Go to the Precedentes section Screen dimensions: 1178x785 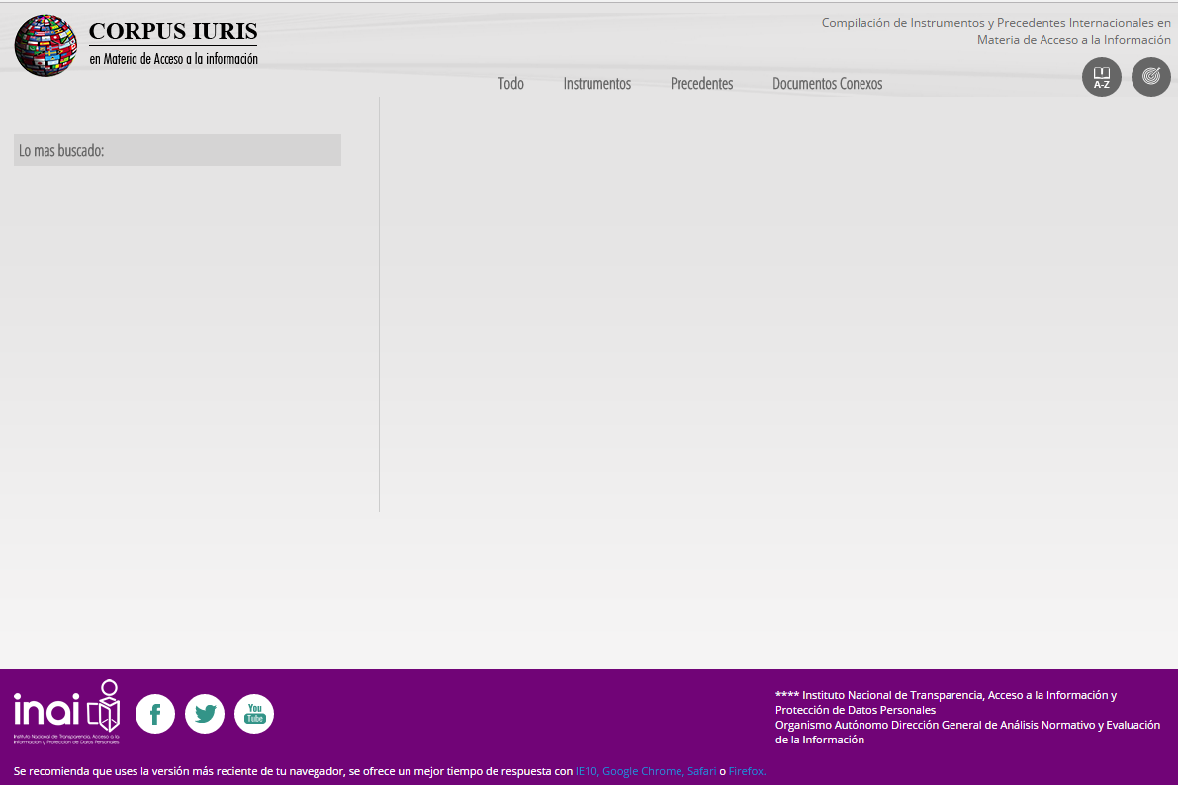click(701, 84)
